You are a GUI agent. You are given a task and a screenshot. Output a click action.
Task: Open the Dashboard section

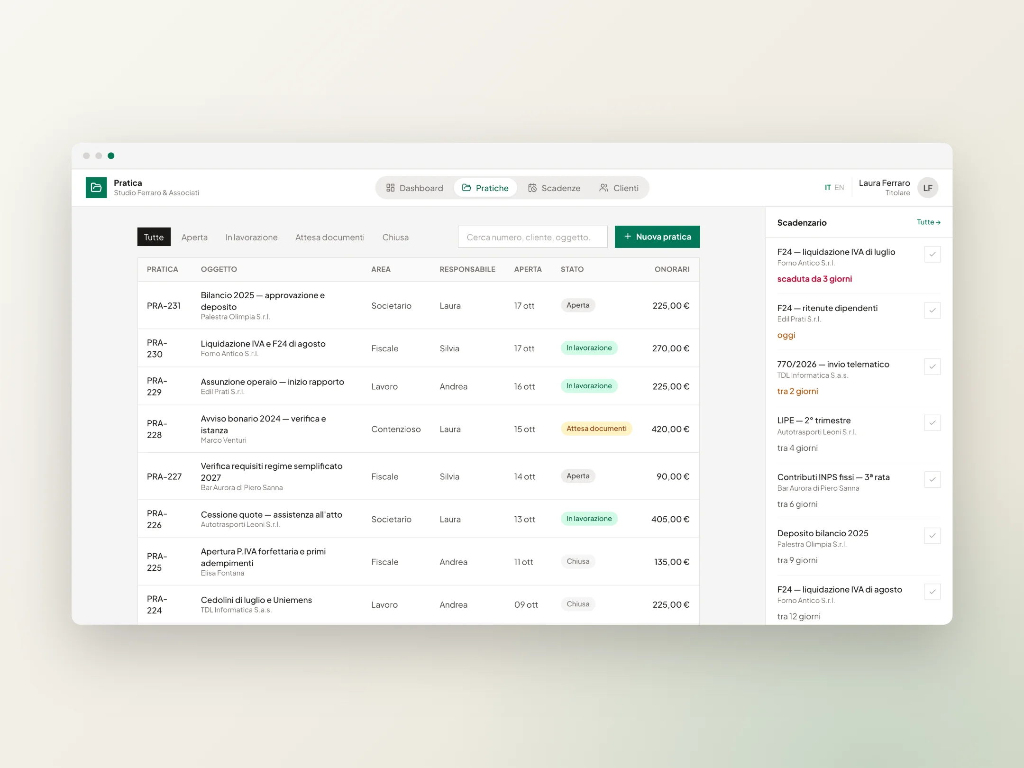pos(415,188)
